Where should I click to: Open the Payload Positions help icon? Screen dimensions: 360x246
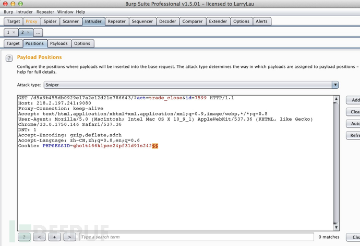coord(9,58)
